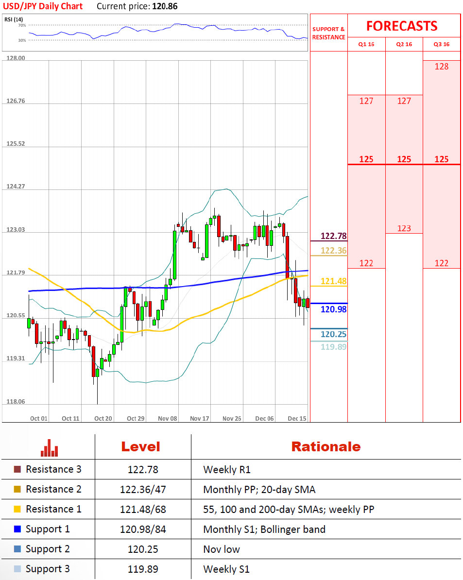The height and width of the screenshot is (580, 463).
Task: Select the Q3 16 forecast column header
Action: tap(442, 44)
